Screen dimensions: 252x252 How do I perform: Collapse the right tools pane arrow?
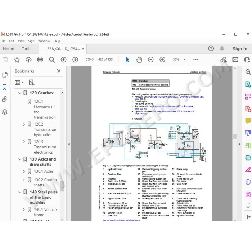pyautogui.click(x=239, y=144)
